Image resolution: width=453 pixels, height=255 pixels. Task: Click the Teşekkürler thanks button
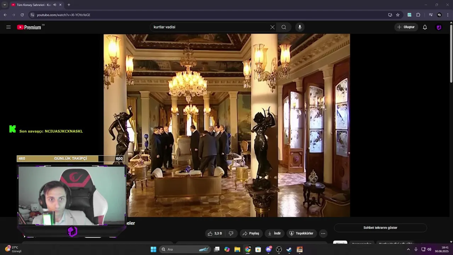302,233
